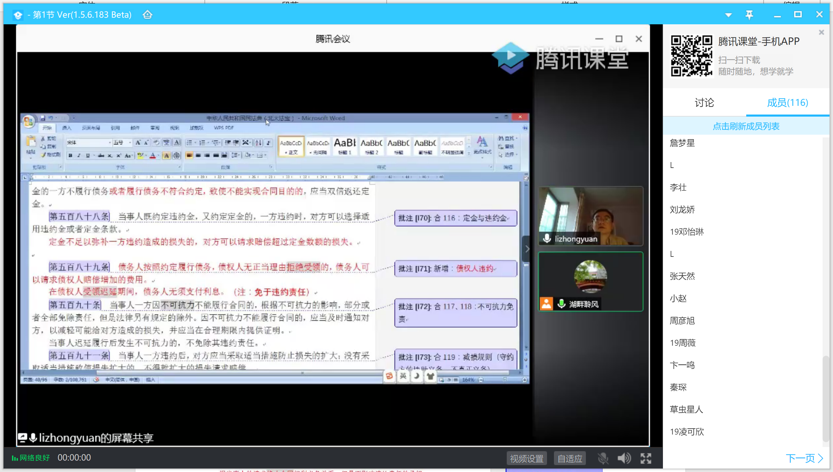Screen dimensions: 833x472
Task: Toggle the microphone mute icon
Action: click(x=603, y=458)
